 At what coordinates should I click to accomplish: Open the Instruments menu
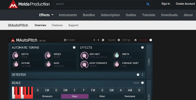tap(68, 15)
